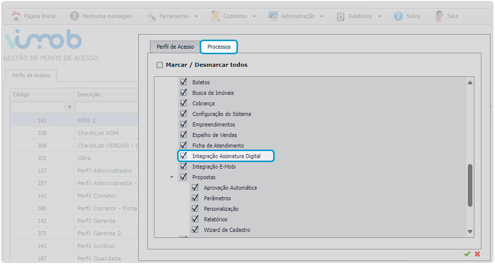The height and width of the screenshot is (264, 495).
Task: Click the Ferramentas wrench icon
Action: pos(151,16)
